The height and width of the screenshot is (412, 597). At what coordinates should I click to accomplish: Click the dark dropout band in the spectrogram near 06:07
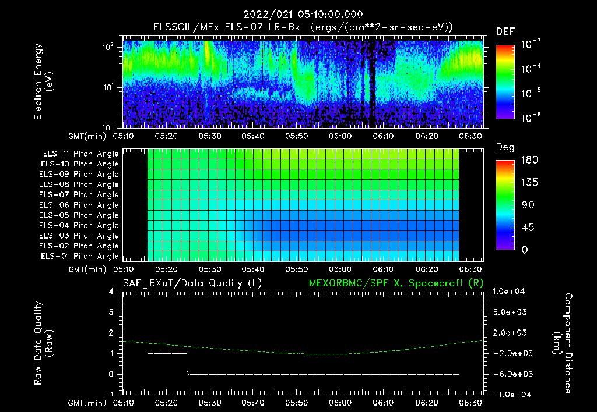coord(373,84)
